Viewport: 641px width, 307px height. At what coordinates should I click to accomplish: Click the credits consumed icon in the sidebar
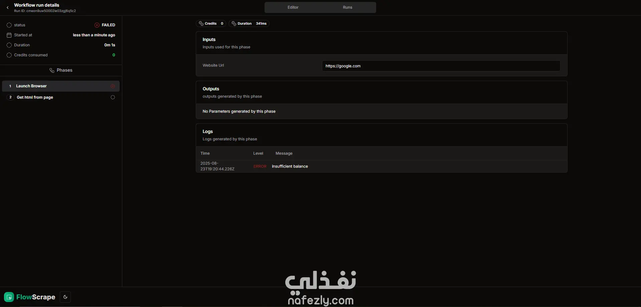(9, 55)
